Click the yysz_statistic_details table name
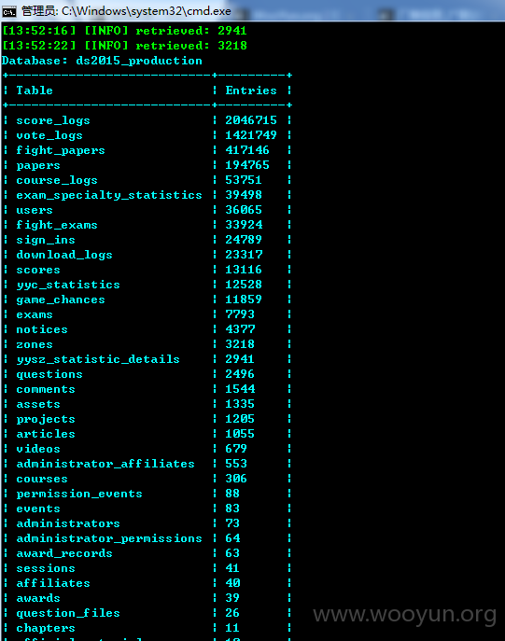This screenshot has height=641, width=505. (x=98, y=359)
